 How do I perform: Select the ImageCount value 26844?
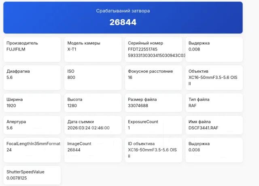[x=74, y=150]
